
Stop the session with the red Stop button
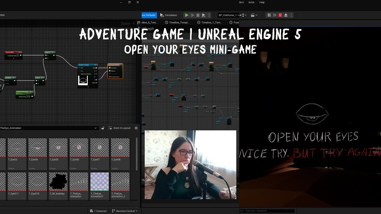[280, 15]
